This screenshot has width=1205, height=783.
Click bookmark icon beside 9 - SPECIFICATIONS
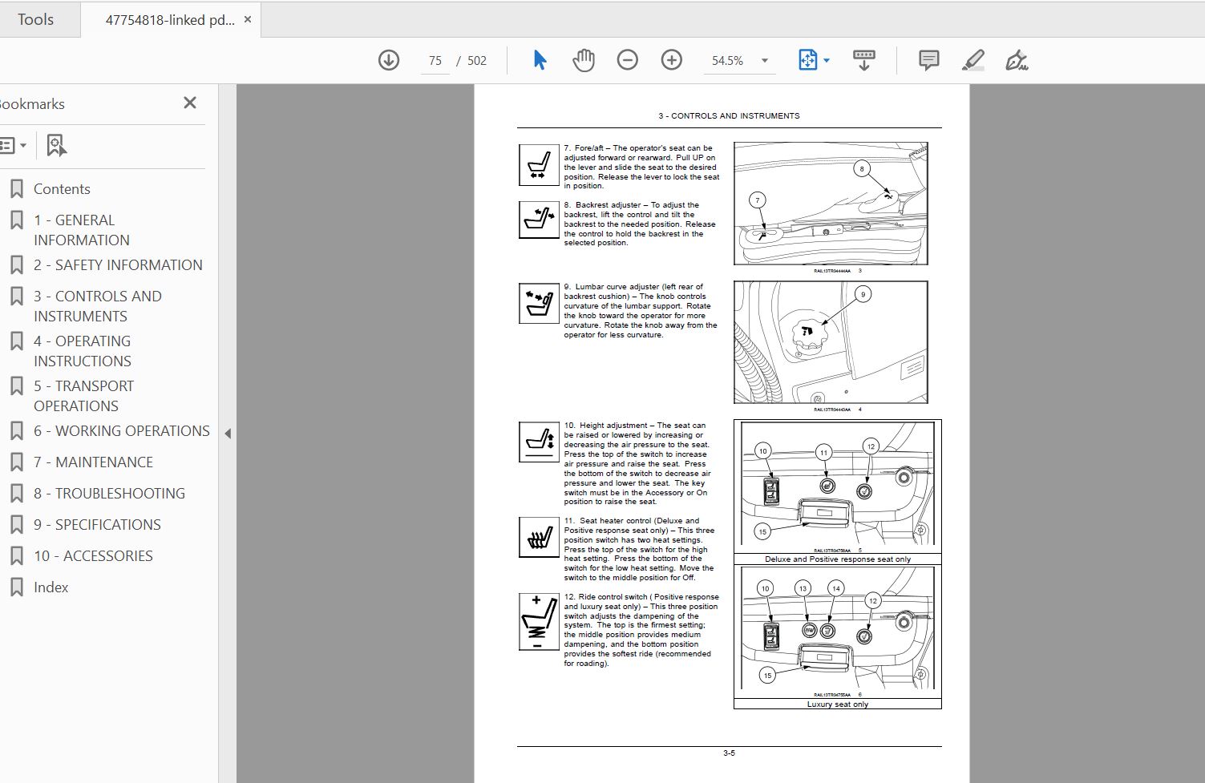[16, 525]
